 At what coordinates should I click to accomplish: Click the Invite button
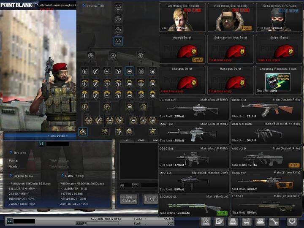(x=151, y=199)
